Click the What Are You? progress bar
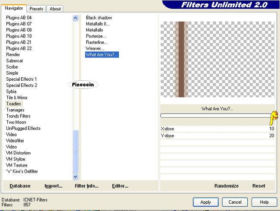Screen dimensions: 280x211 pos(216,116)
